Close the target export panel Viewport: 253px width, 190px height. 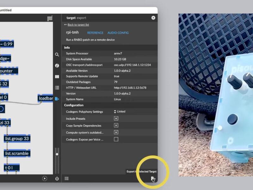pos(153,18)
